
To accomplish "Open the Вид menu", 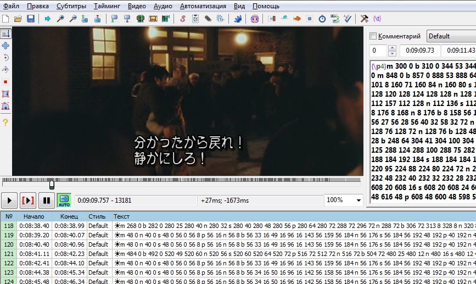I will (239, 6).
